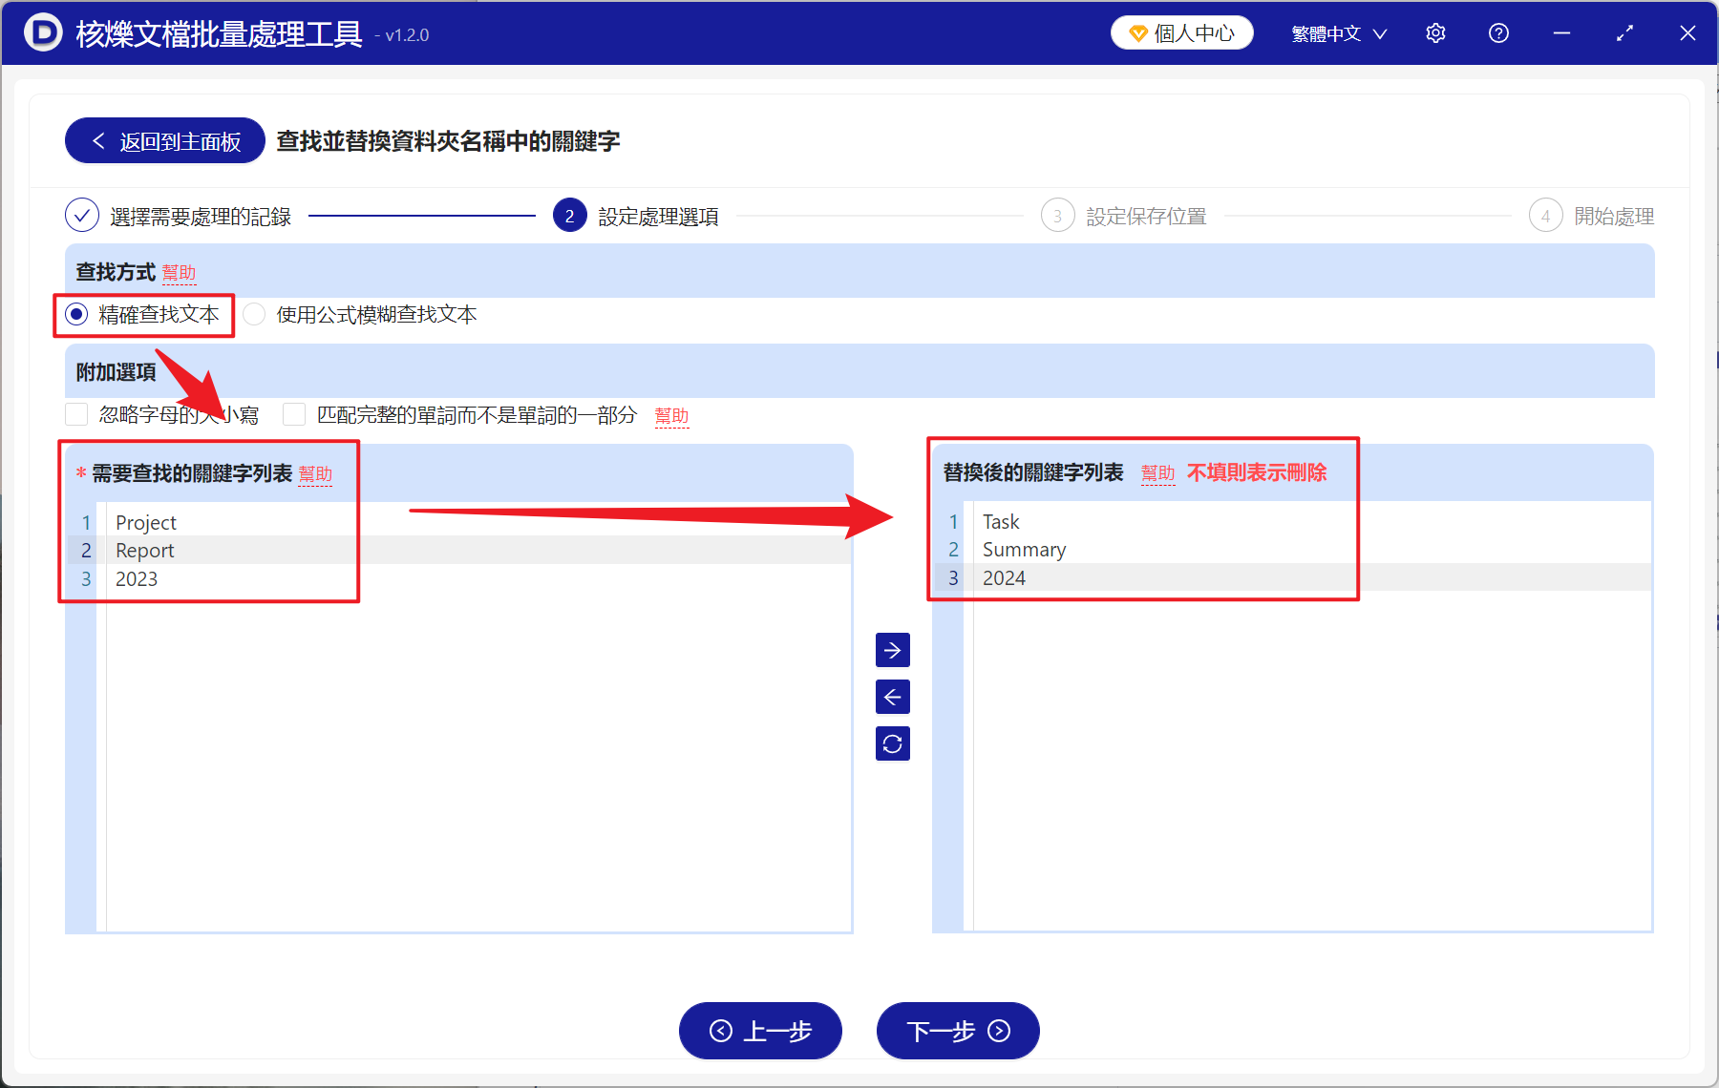Open the help question-mark icon
The image size is (1719, 1088).
pyautogui.click(x=1498, y=32)
